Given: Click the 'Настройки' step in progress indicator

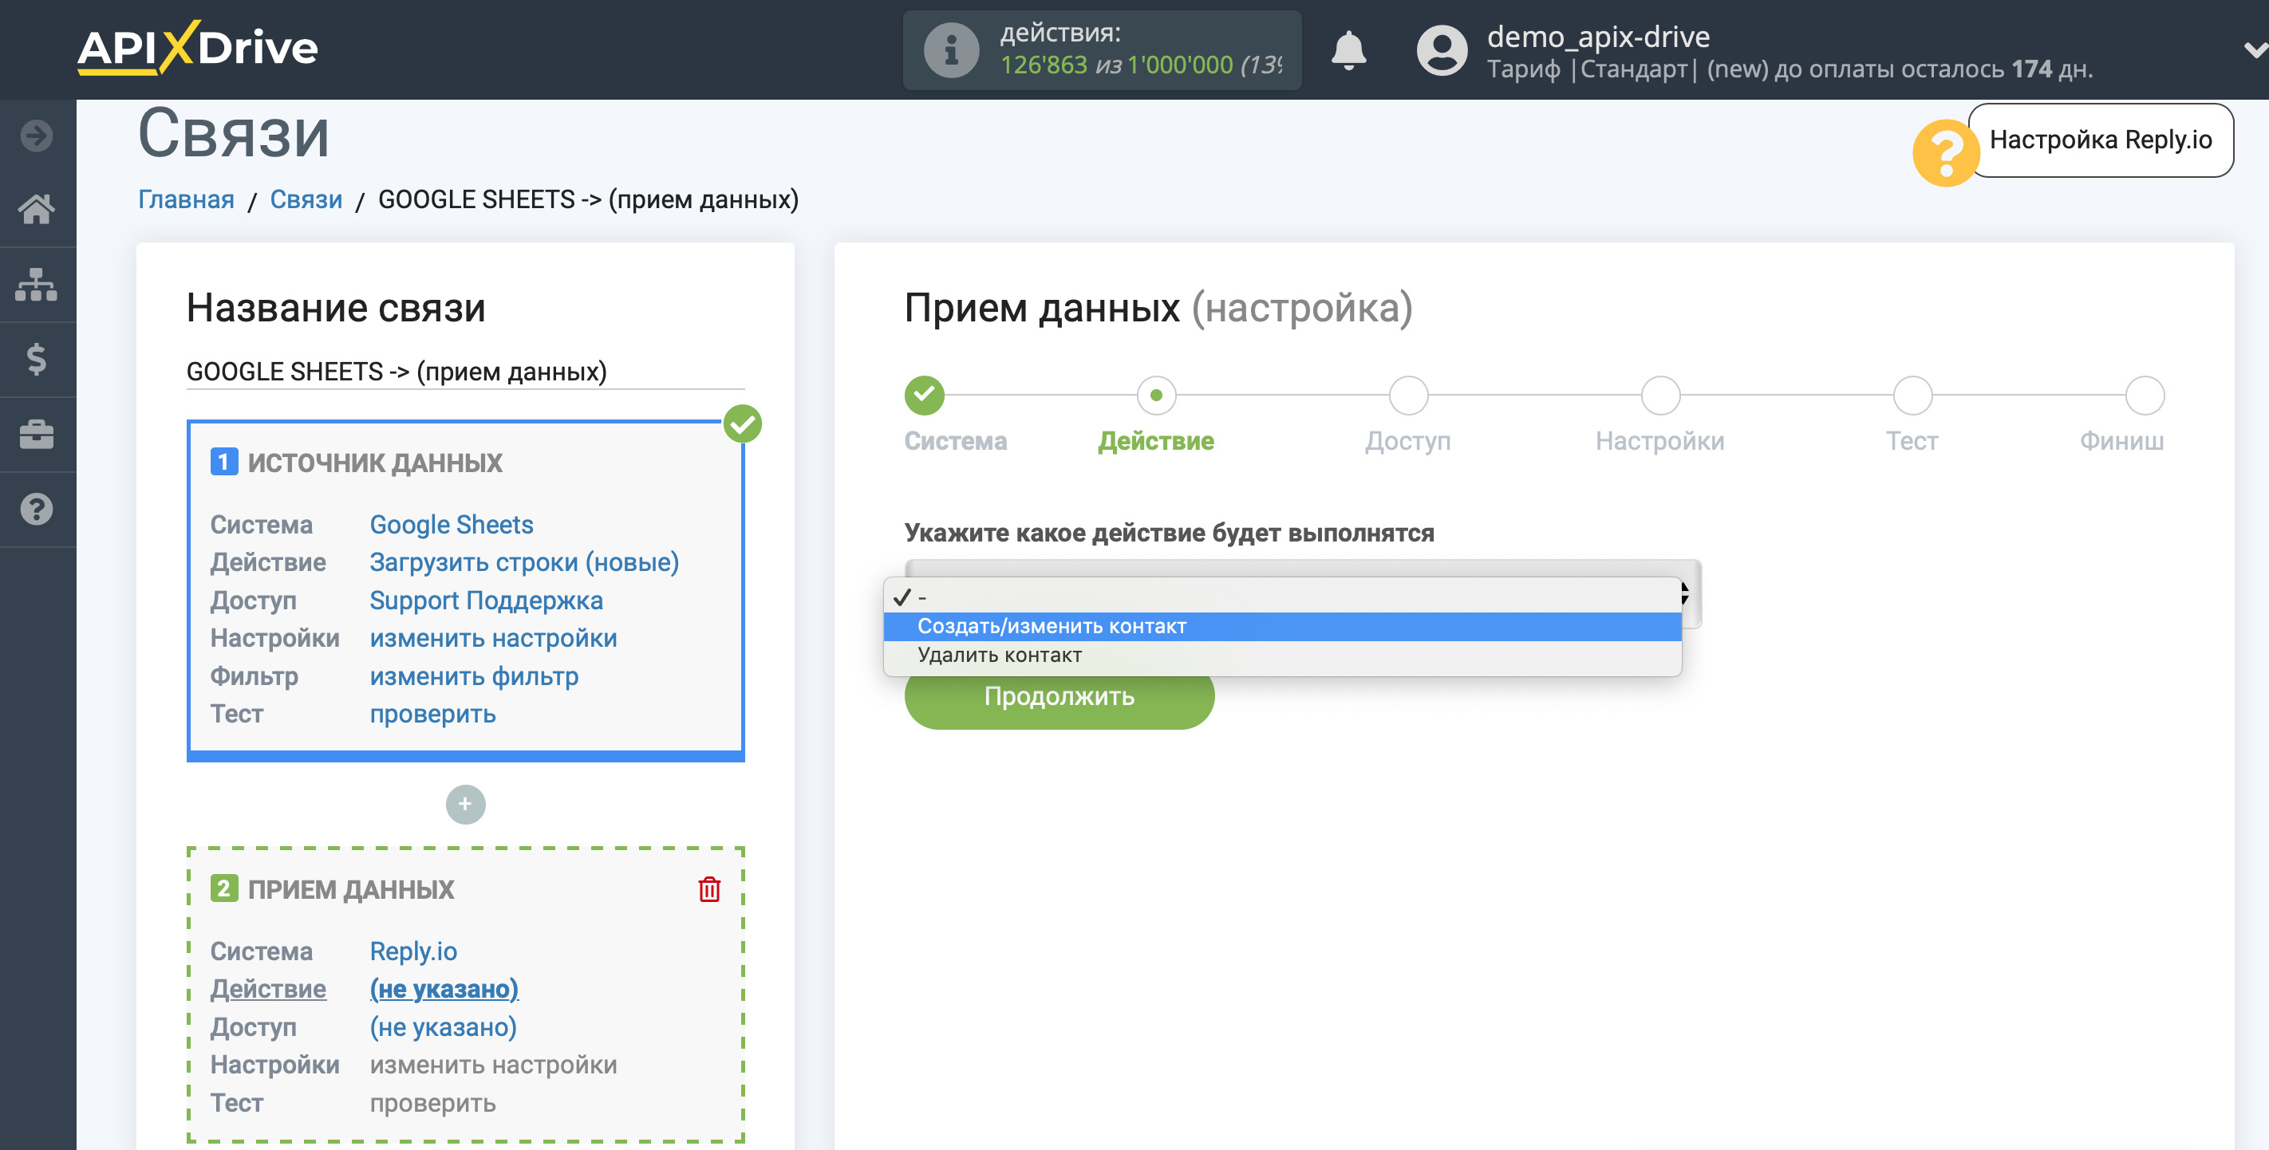Looking at the screenshot, I should point(1659,396).
